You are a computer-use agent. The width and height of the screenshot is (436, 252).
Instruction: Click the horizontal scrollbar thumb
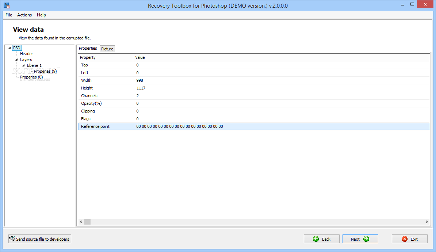87,222
